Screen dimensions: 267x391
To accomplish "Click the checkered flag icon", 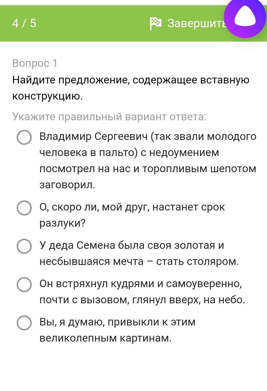I will 156,23.
